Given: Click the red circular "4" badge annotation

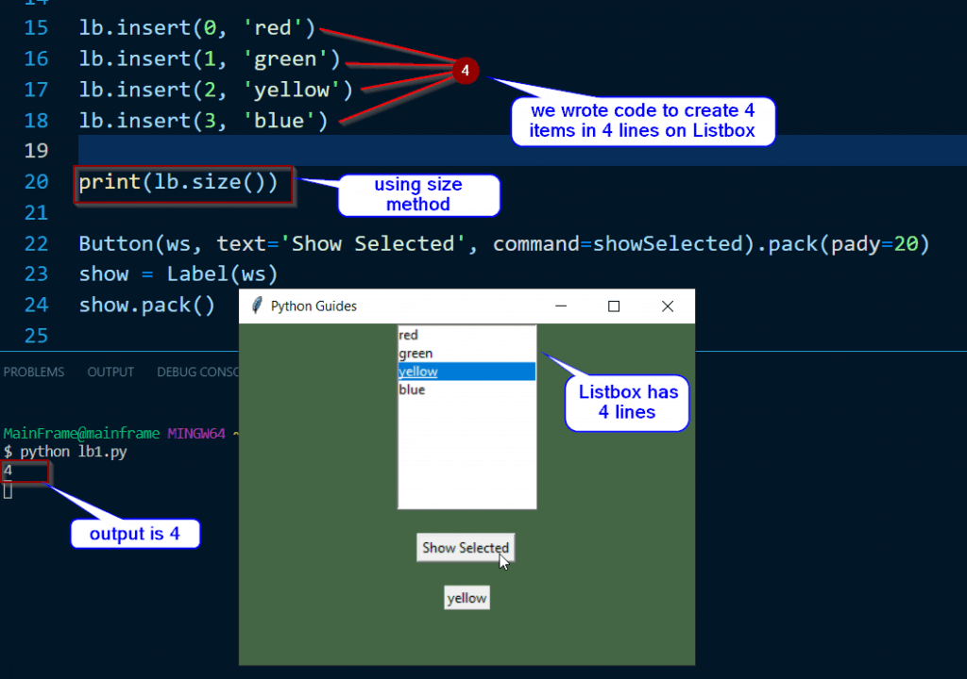Looking at the screenshot, I should click(x=465, y=70).
